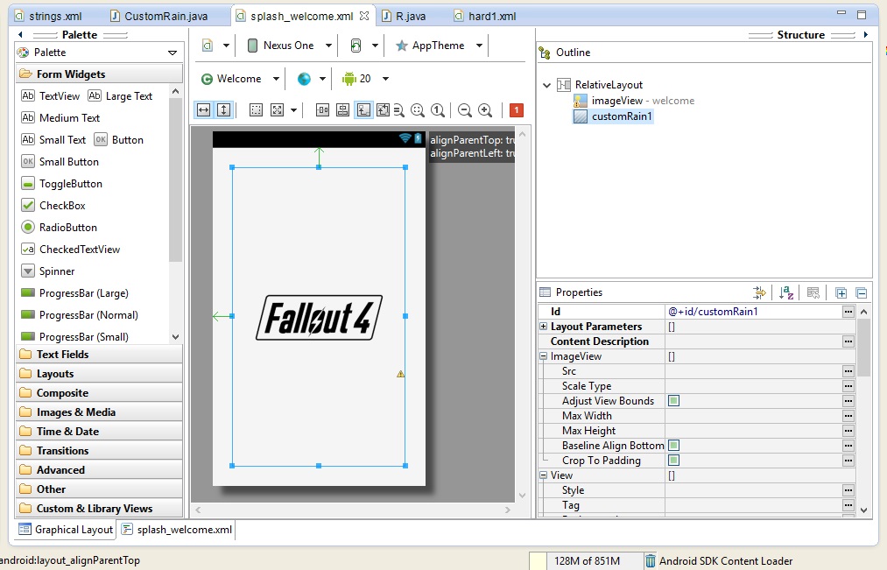The width and height of the screenshot is (887, 570).
Task: Open the locale dropdown arrow
Action: point(322,79)
